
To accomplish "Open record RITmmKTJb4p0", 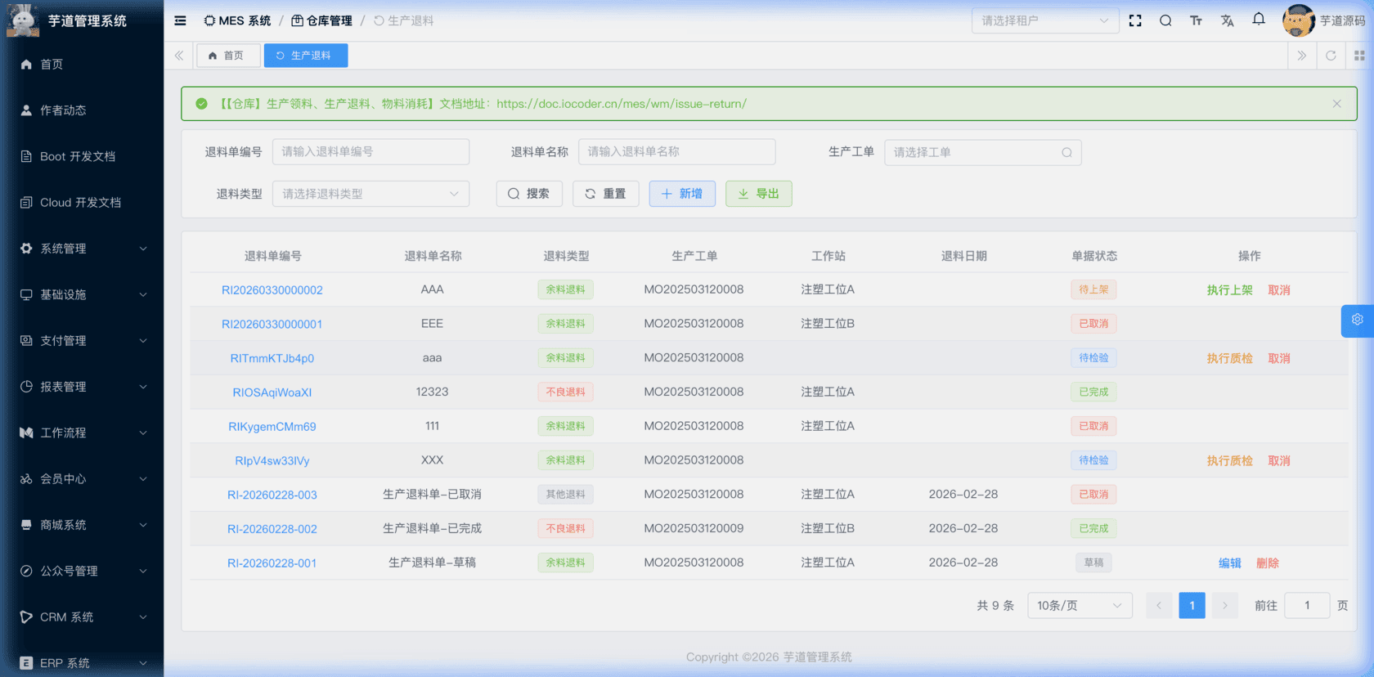I will [x=272, y=358].
